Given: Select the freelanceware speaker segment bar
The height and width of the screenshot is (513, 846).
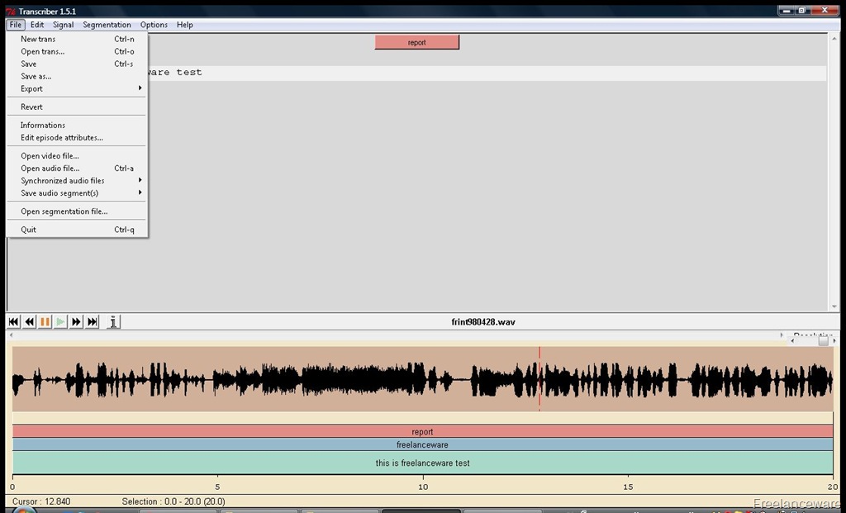Looking at the screenshot, I should (x=422, y=444).
